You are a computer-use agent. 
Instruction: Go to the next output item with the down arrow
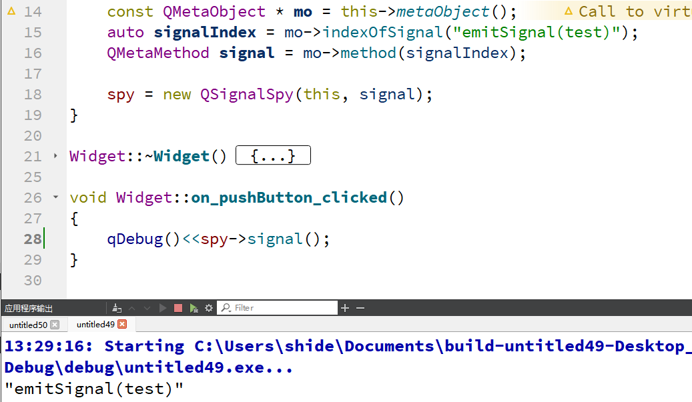pos(147,308)
